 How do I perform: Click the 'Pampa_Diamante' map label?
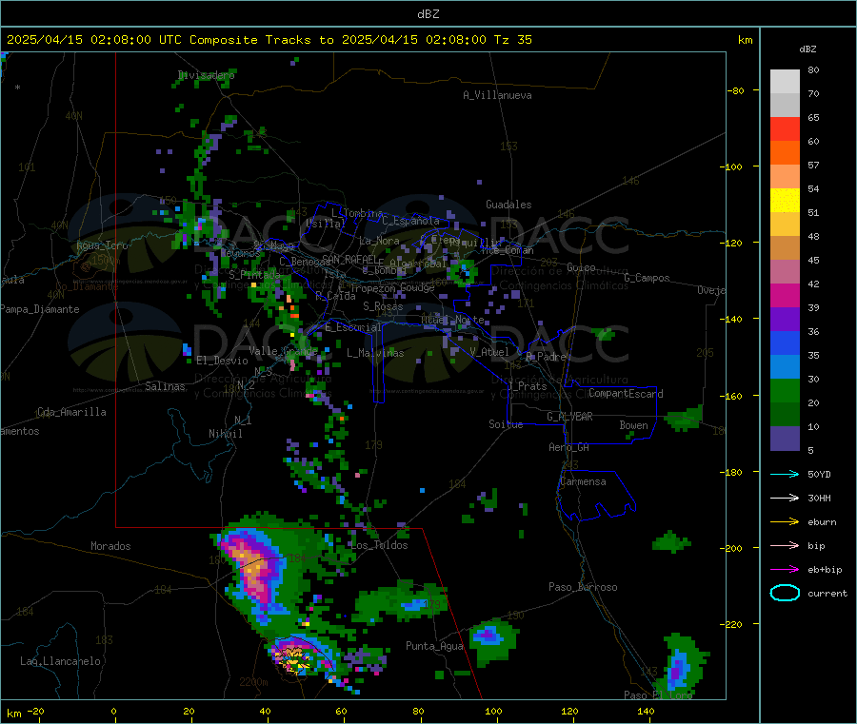coord(40,309)
